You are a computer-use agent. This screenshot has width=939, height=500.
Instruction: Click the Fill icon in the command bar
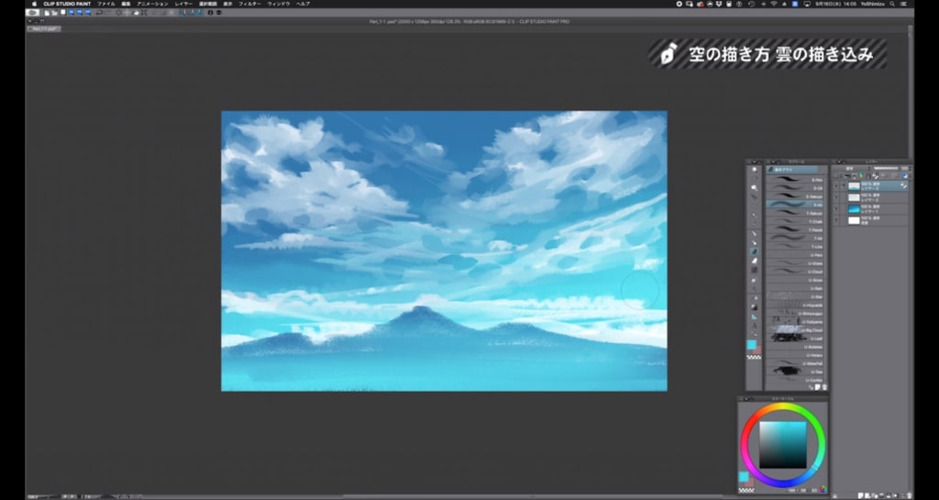pos(136,13)
